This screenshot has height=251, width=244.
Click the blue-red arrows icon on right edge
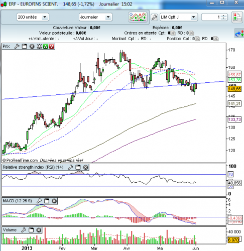click(x=239, y=33)
